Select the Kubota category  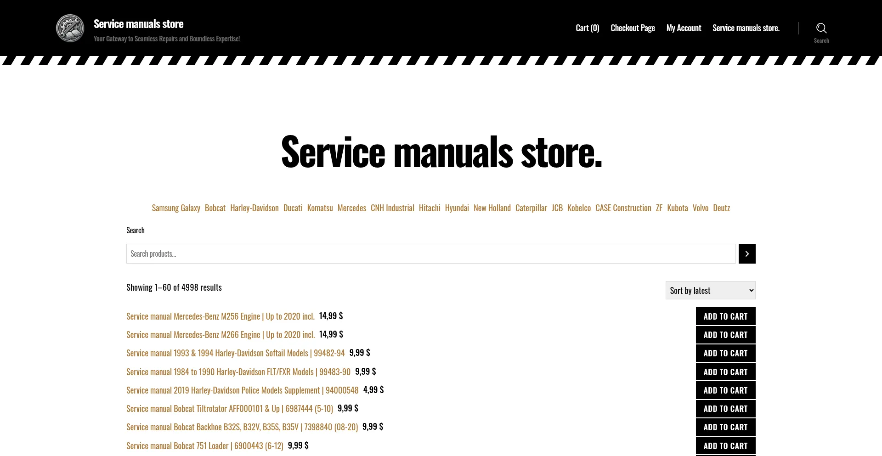pyautogui.click(x=678, y=208)
